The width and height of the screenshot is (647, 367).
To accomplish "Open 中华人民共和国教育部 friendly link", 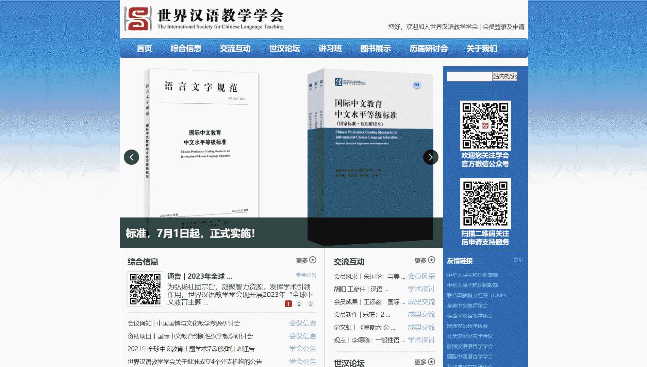I will [472, 275].
